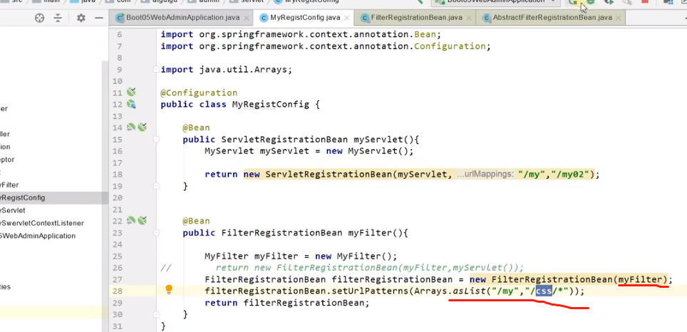Open the run configuration dropdown
The width and height of the screenshot is (687, 332).
pos(497,2)
